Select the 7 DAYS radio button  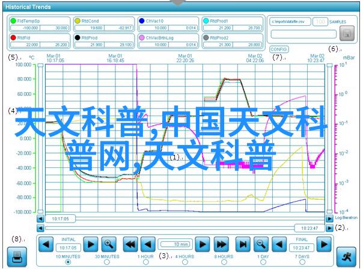[x=302, y=262]
